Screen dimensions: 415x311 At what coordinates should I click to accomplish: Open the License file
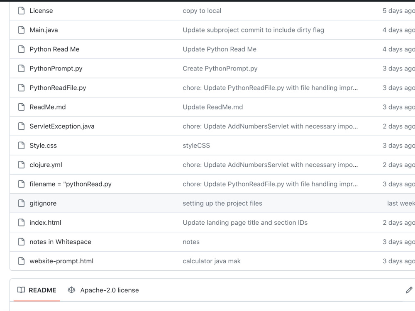click(x=41, y=11)
